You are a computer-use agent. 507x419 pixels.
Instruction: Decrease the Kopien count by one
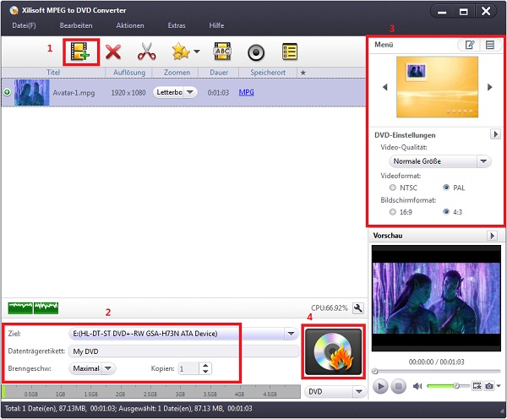tap(205, 372)
